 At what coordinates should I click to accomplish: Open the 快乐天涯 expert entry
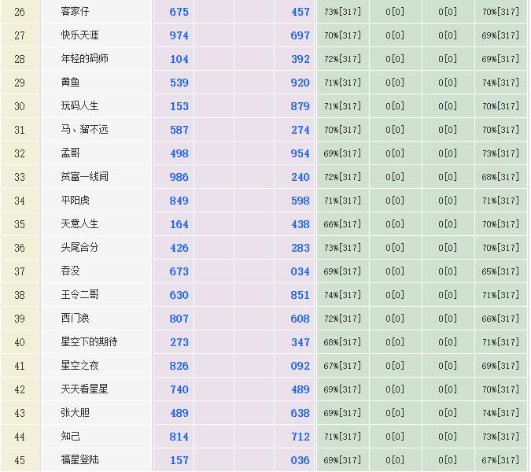(x=80, y=35)
